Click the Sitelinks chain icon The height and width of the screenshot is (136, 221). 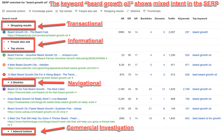128,11
